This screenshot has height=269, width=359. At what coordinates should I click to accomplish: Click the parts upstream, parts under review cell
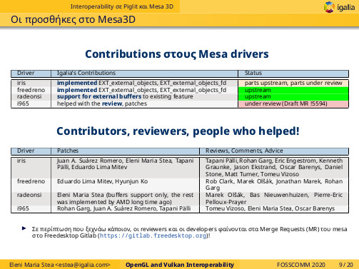(x=293, y=83)
